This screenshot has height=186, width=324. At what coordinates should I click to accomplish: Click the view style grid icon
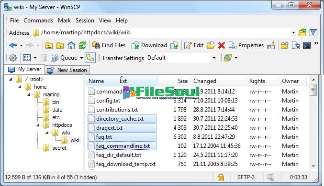tap(27, 58)
